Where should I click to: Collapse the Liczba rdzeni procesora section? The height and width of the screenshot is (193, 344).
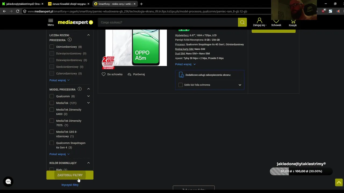[x=88, y=35]
